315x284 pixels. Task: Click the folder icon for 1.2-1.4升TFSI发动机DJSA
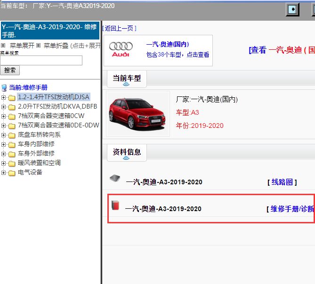click(x=12, y=98)
